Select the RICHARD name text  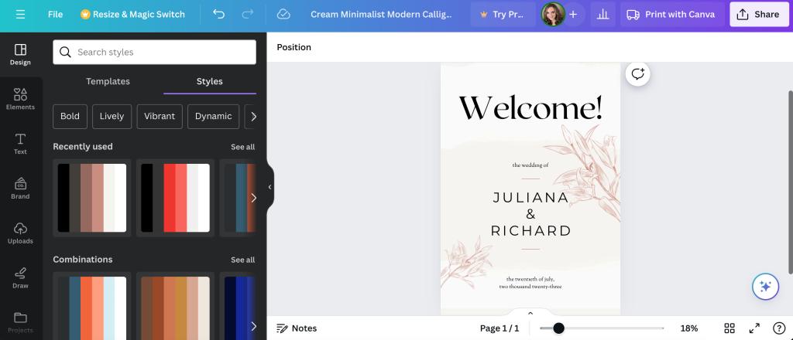(530, 231)
